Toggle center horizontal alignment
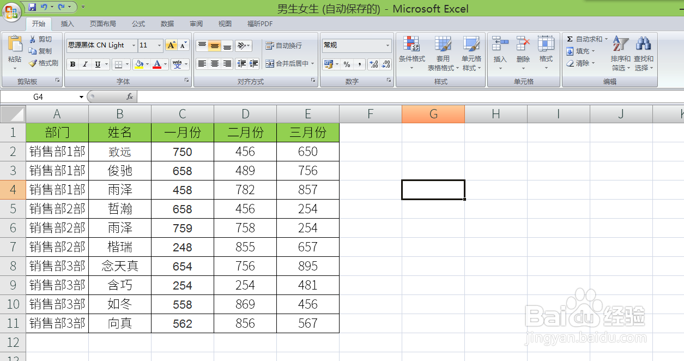This screenshot has height=361, width=684. [215, 64]
